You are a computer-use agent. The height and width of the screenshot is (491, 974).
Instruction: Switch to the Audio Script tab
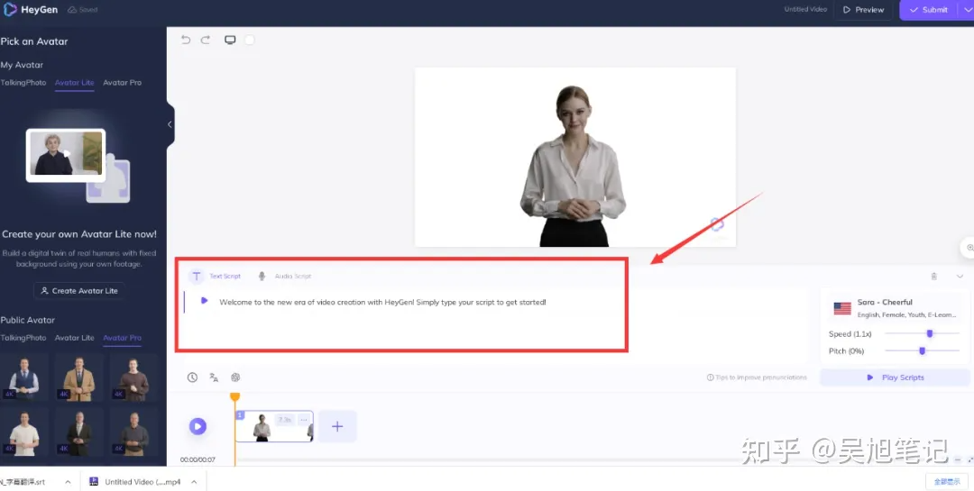(284, 277)
